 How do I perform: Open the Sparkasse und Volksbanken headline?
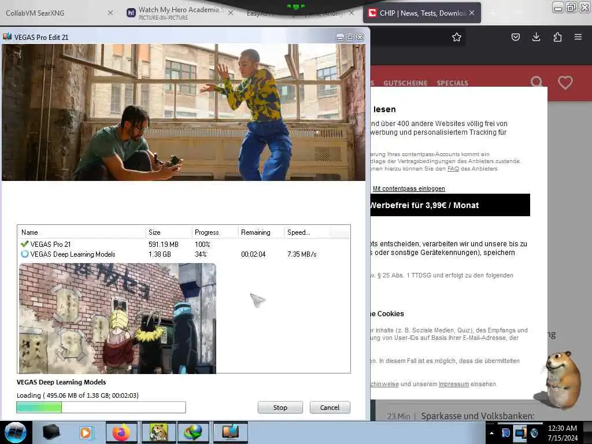[478, 416]
